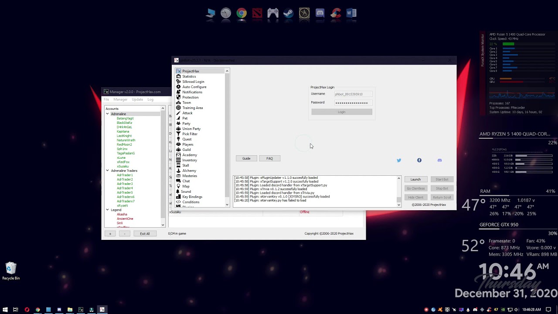Launch Google Chrome from top dock
Viewport: 558px width, 314px height.
[242, 14]
